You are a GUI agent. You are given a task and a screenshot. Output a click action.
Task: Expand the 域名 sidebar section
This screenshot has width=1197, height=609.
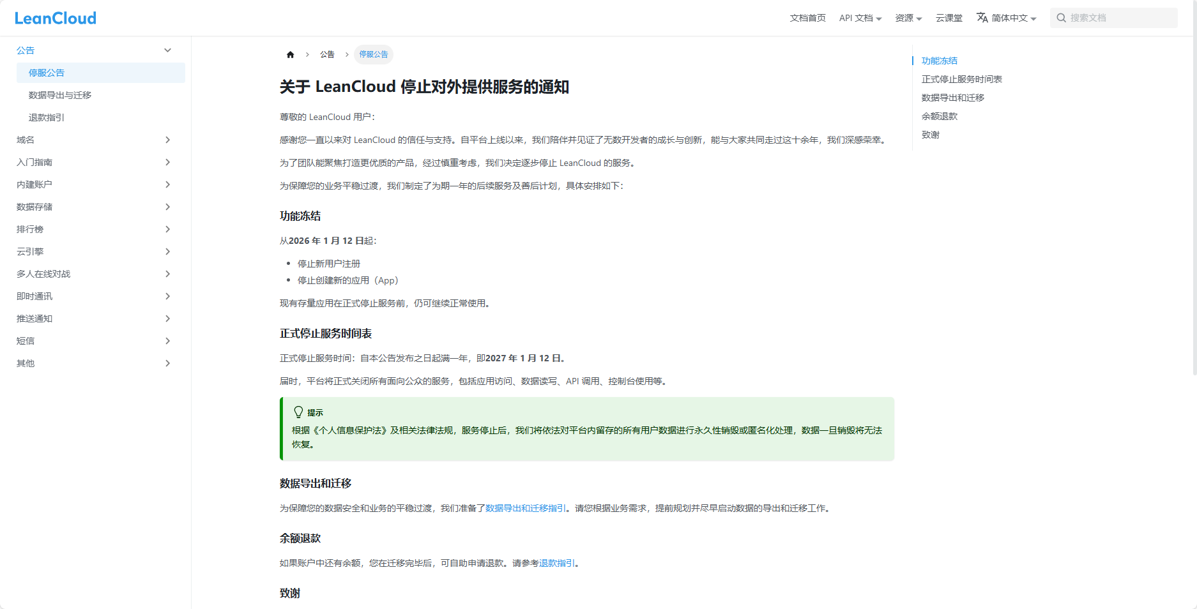tap(167, 140)
